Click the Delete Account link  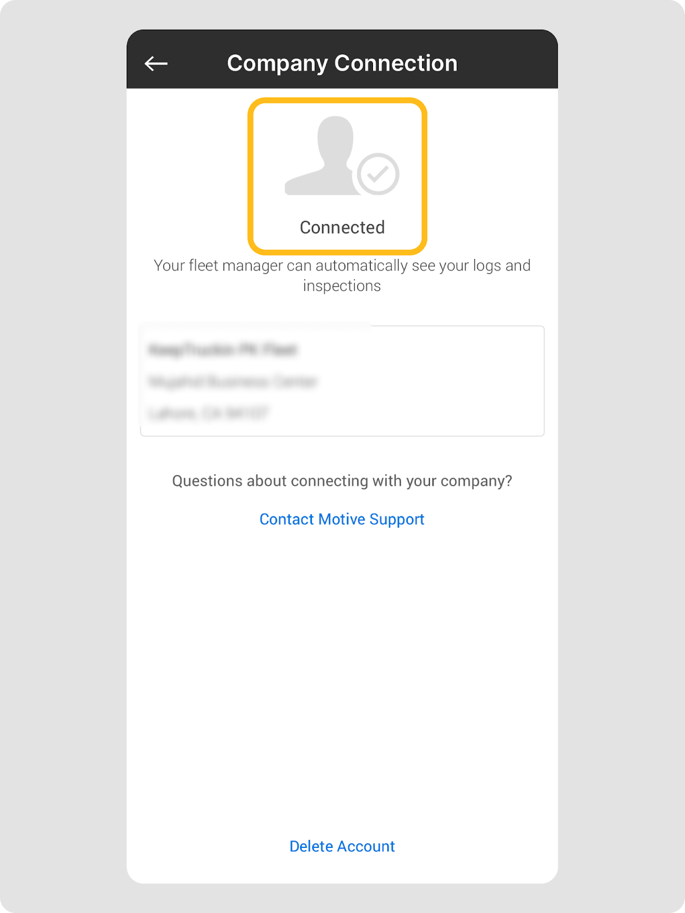[342, 846]
